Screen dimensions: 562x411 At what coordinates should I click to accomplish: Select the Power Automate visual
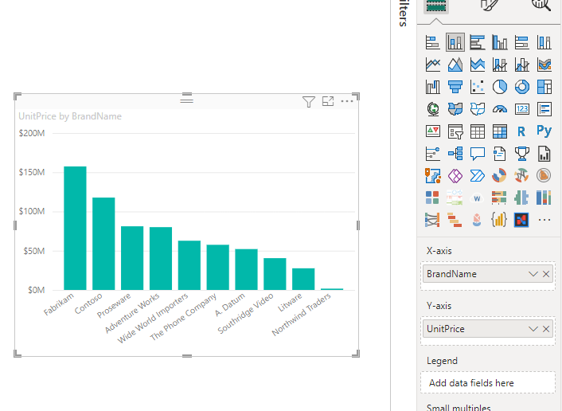tap(478, 176)
